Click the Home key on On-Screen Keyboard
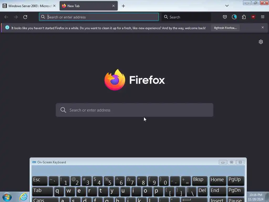 (x=218, y=181)
